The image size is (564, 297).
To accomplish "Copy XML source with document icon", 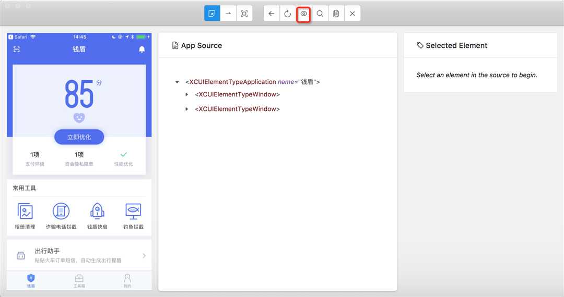I will tap(336, 14).
